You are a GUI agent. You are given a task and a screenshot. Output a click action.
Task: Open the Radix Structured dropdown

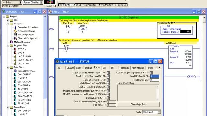[159, 112]
